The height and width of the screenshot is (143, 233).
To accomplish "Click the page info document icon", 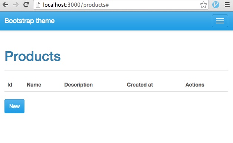I will click(38, 5).
